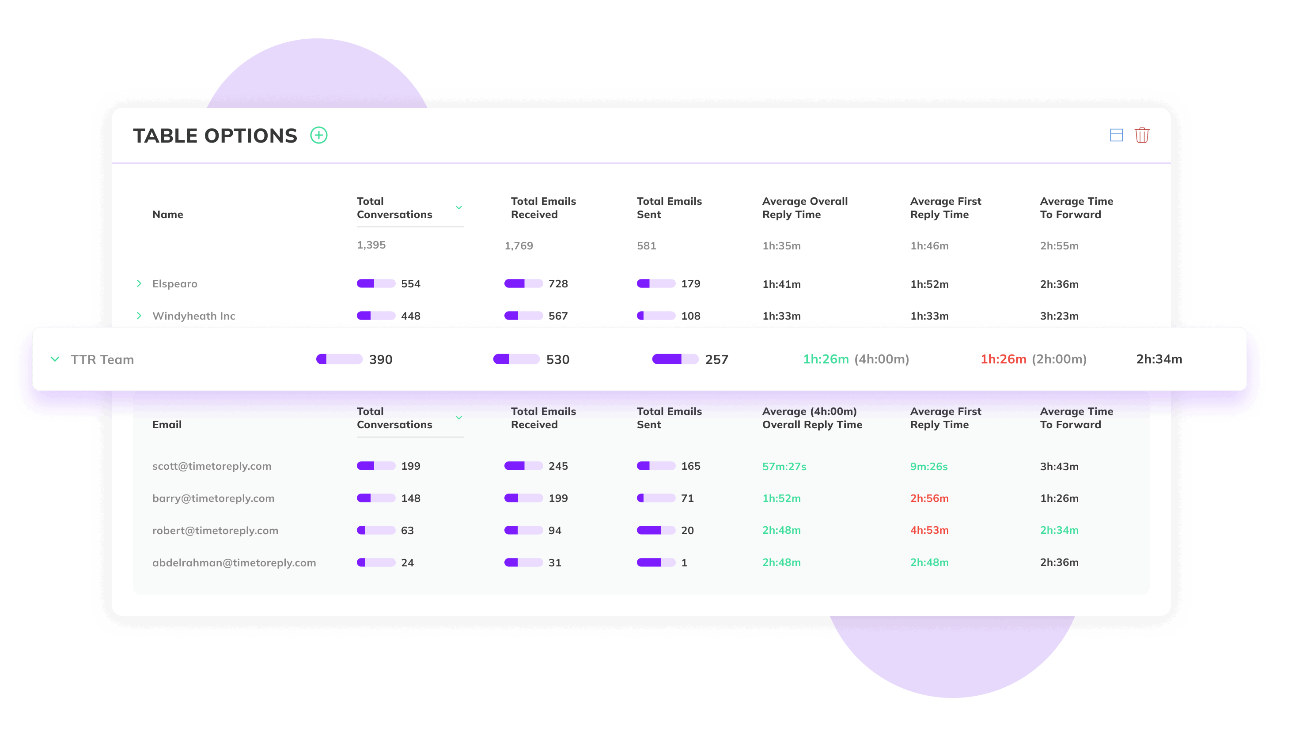
Task: Open nested Total Conversations sort dropdown arrow
Action: click(458, 418)
